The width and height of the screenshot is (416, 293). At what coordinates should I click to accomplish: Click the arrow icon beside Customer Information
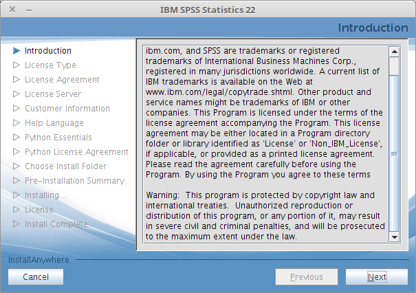[x=17, y=109]
